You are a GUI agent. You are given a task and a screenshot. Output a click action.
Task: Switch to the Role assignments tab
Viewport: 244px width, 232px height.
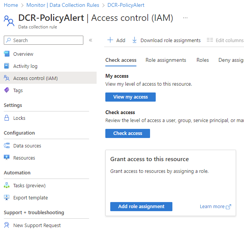[166, 60]
